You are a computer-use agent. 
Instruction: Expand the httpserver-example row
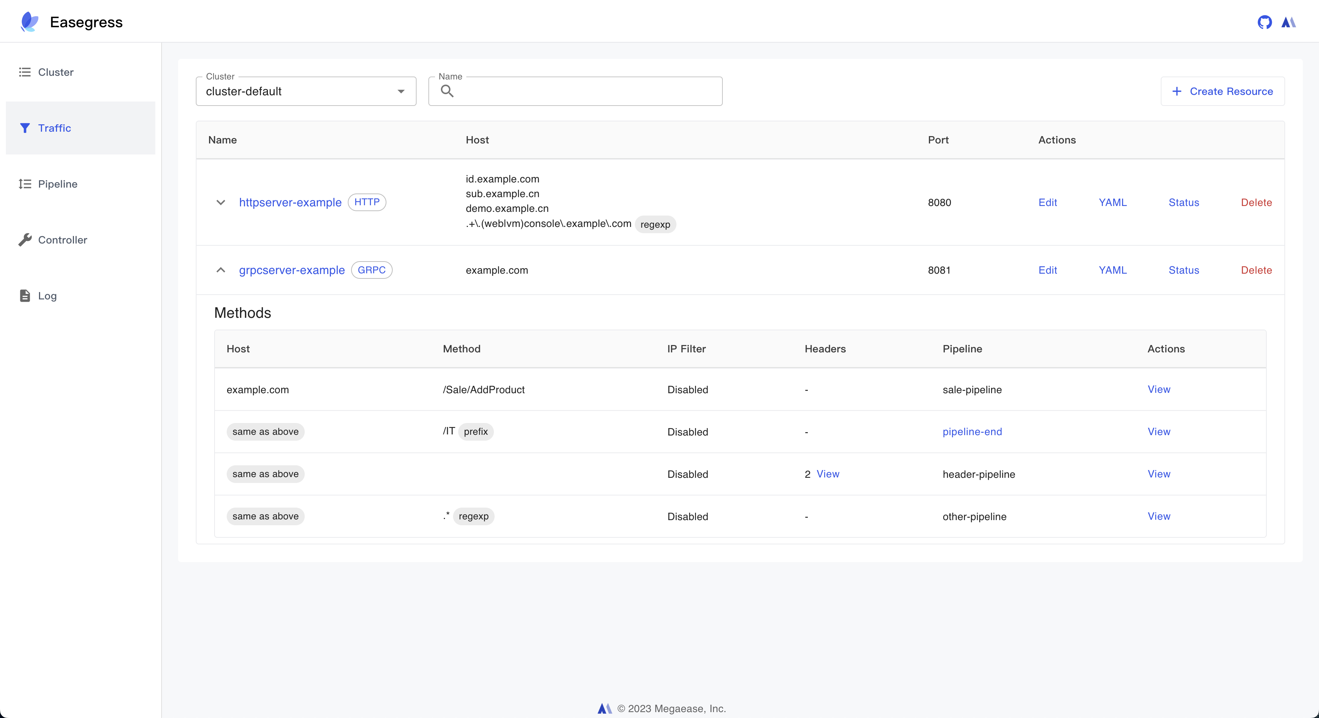[221, 202]
